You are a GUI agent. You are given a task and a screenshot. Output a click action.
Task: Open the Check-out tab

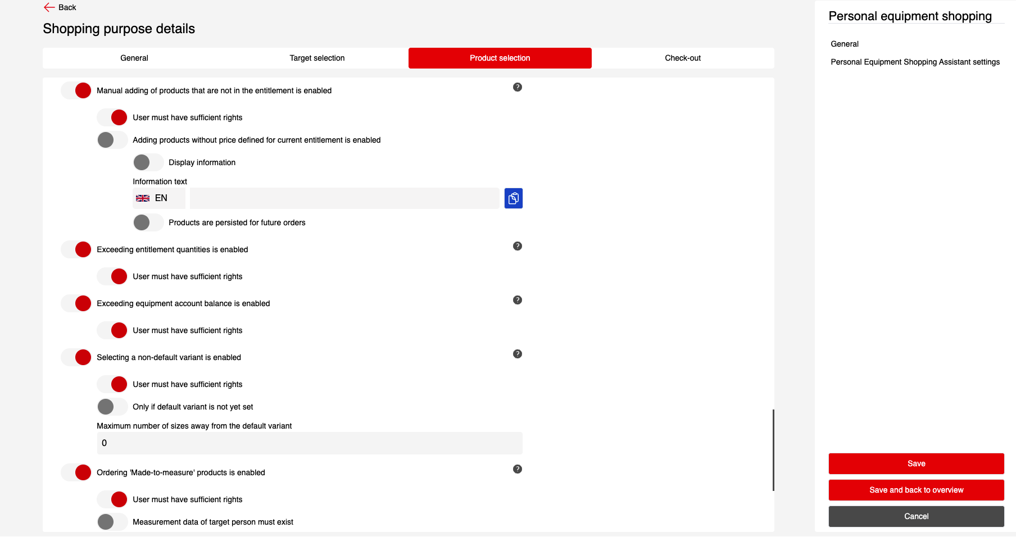682,58
